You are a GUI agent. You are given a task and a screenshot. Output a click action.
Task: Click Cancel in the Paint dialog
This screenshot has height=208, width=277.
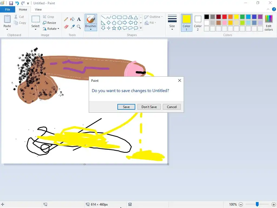pos(172,107)
